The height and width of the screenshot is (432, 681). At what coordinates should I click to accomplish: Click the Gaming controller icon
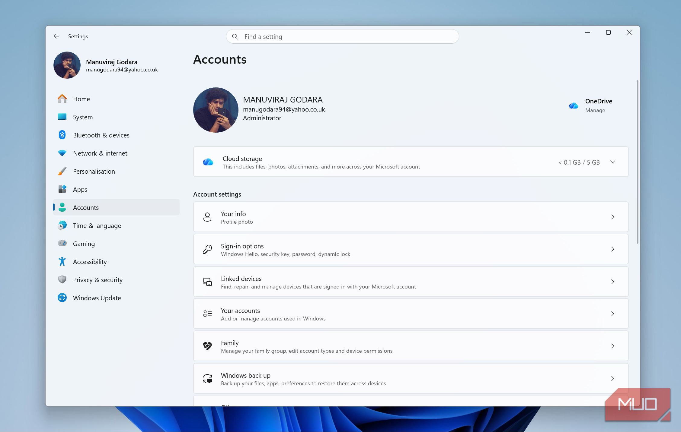point(62,243)
